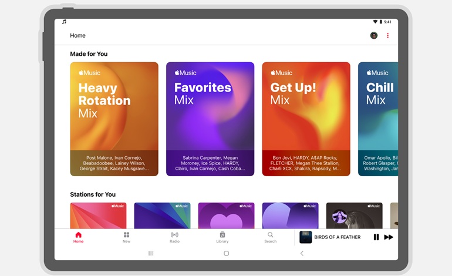Tap the battery status icon
Viewport: 452px width, 276px height.
click(x=380, y=22)
